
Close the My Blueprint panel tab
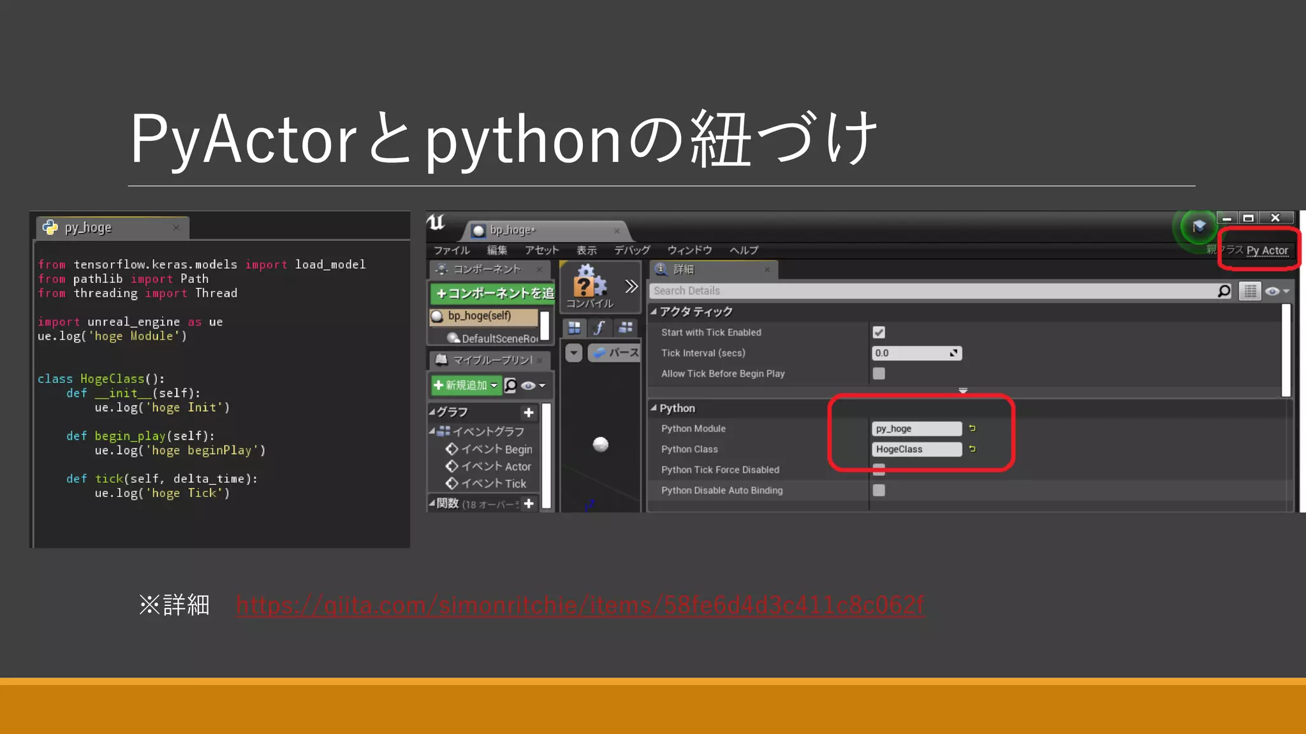click(539, 360)
